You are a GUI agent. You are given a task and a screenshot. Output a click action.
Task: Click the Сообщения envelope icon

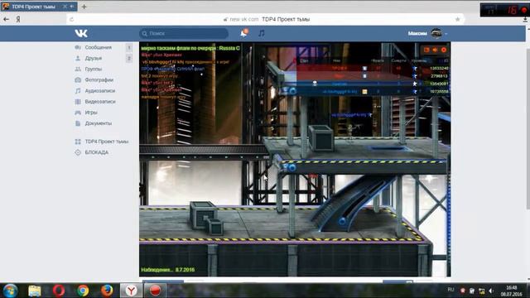(78, 47)
